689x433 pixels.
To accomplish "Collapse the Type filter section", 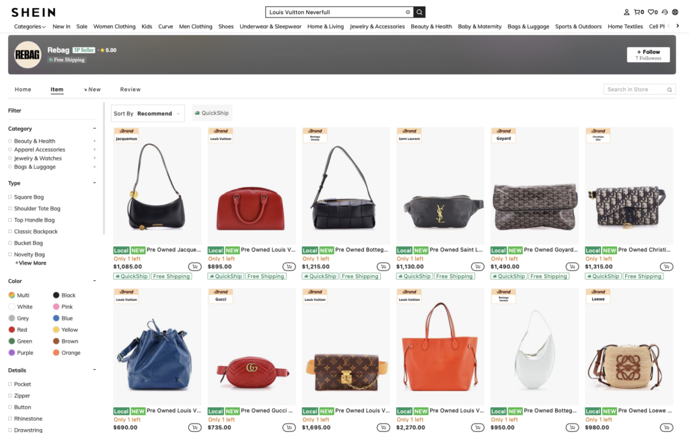I will click(94, 183).
